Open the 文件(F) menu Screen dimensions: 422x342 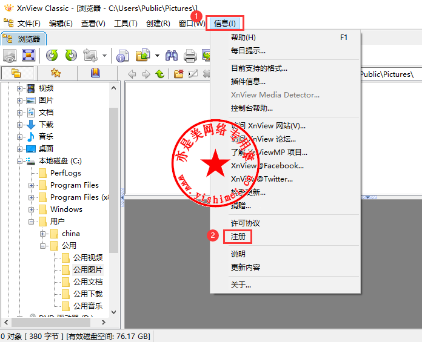(x=28, y=24)
